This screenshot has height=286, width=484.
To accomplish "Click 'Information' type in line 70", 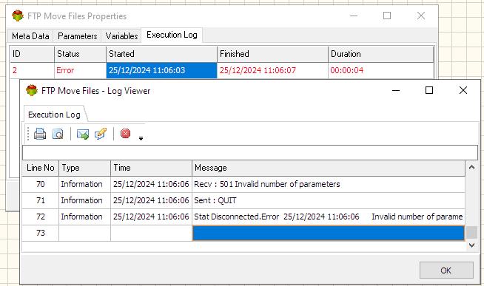I will point(84,184).
